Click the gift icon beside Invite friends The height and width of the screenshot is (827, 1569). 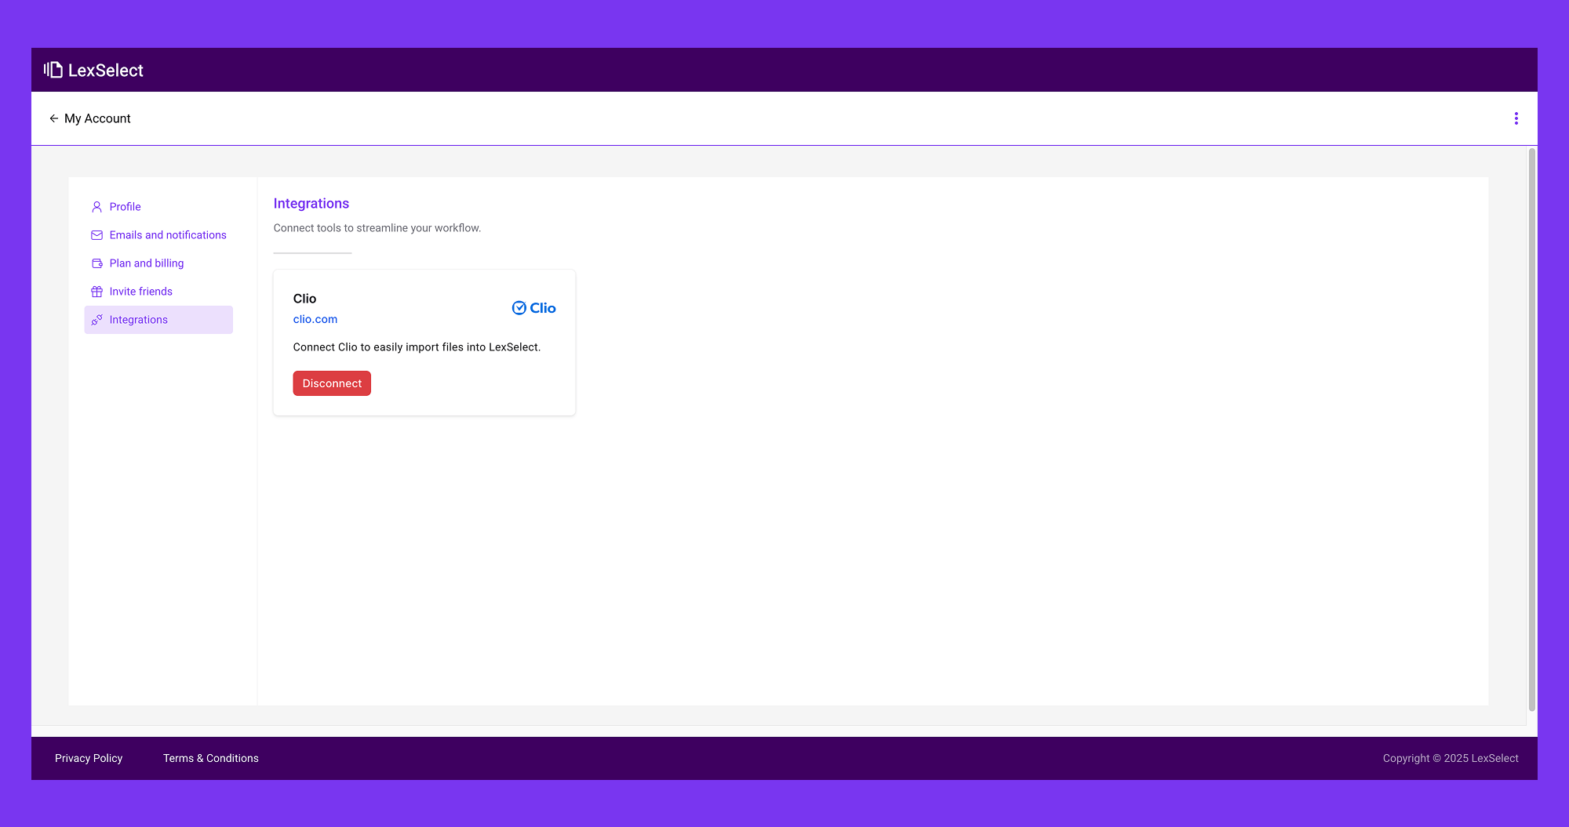click(x=96, y=292)
